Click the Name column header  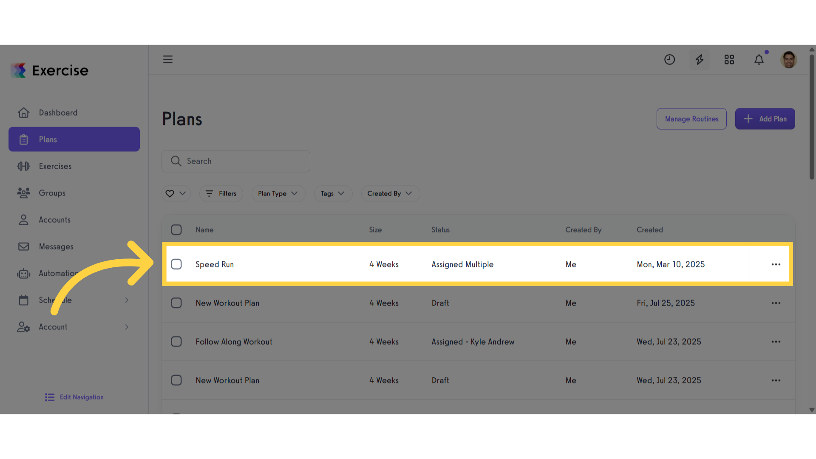(204, 230)
